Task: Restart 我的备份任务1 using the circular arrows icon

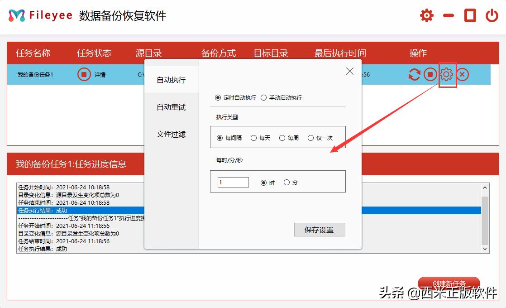Action: tap(414, 74)
